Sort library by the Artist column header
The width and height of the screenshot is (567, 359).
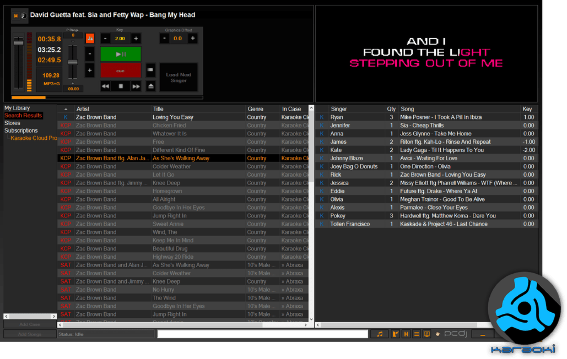pyautogui.click(x=83, y=109)
